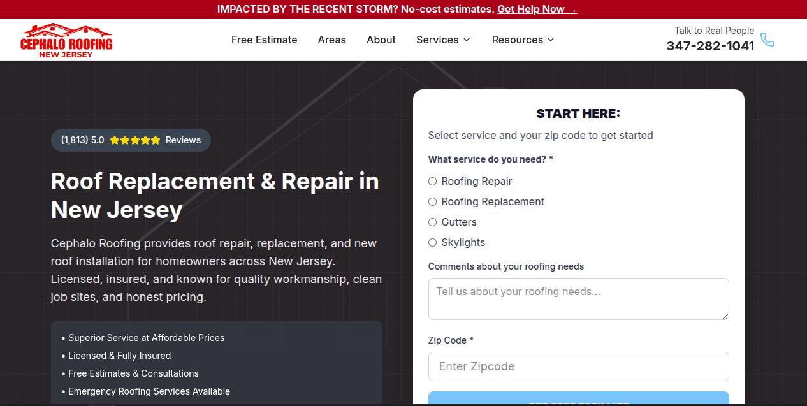
Task: Expand the Resources dropdown menu
Action: (523, 40)
